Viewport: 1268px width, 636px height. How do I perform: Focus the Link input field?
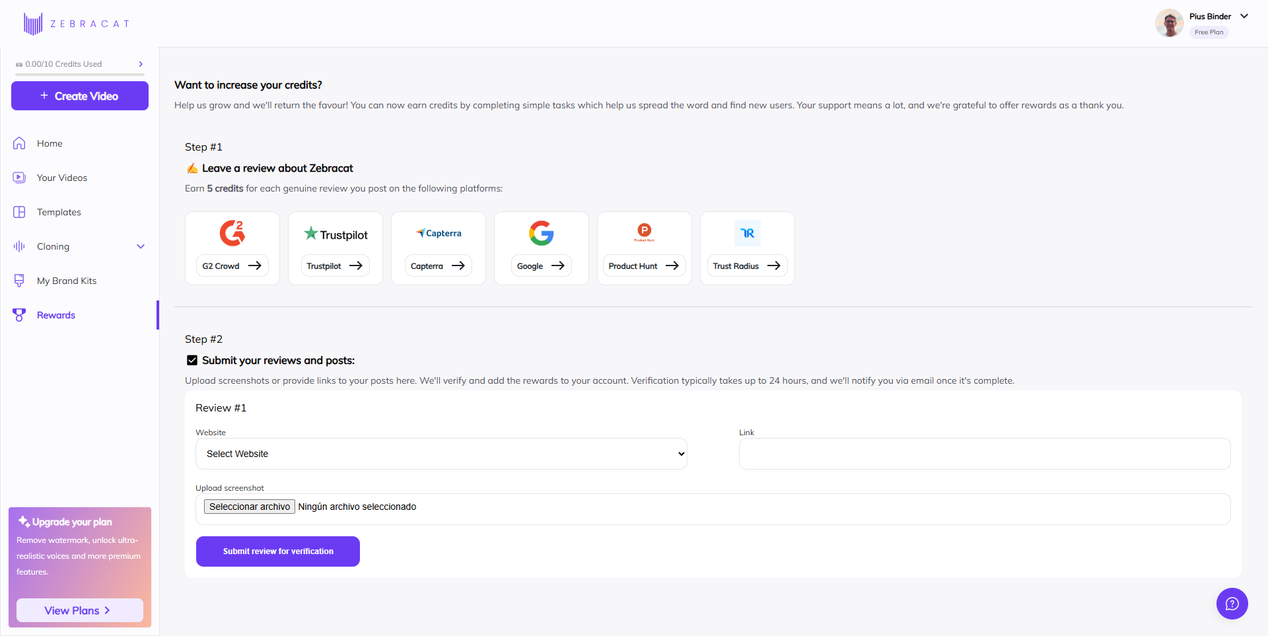(x=984, y=454)
